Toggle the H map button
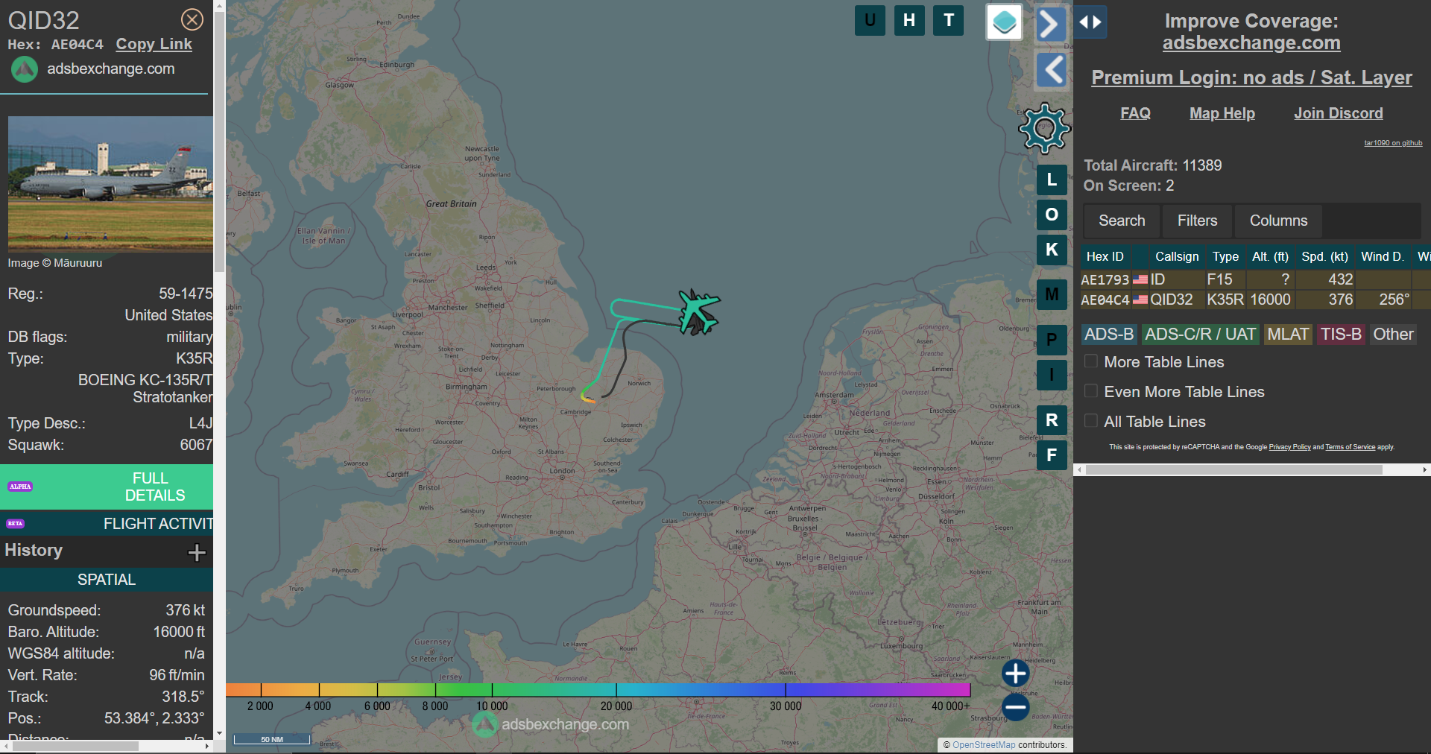 (x=909, y=20)
